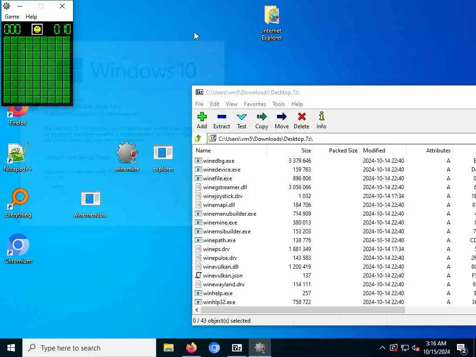This screenshot has width=476, height=357.
Task: Open the WineMine Game menu
Action: click(x=12, y=17)
